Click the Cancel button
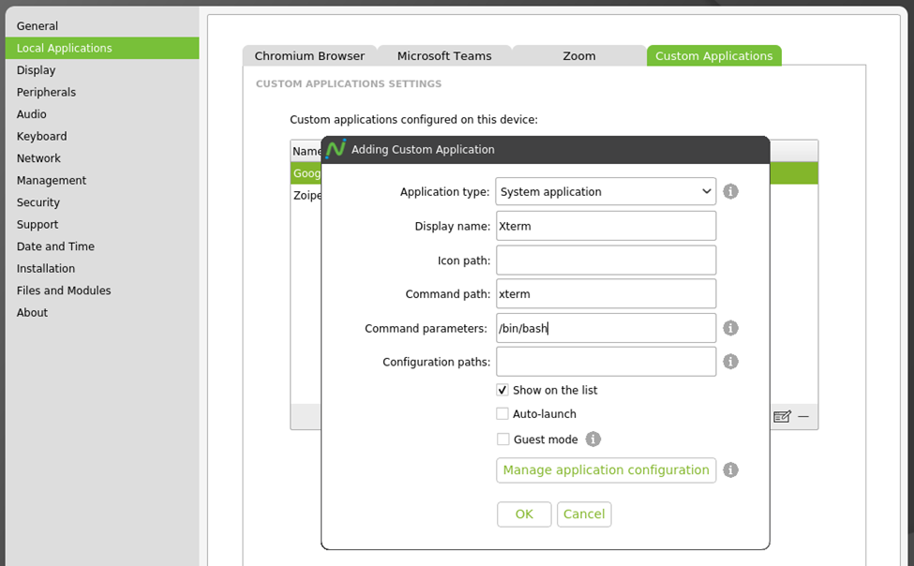 coord(584,514)
